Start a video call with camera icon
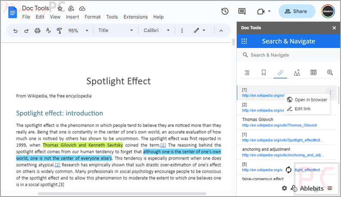Viewport: 341px width, 197px height. [261, 11]
